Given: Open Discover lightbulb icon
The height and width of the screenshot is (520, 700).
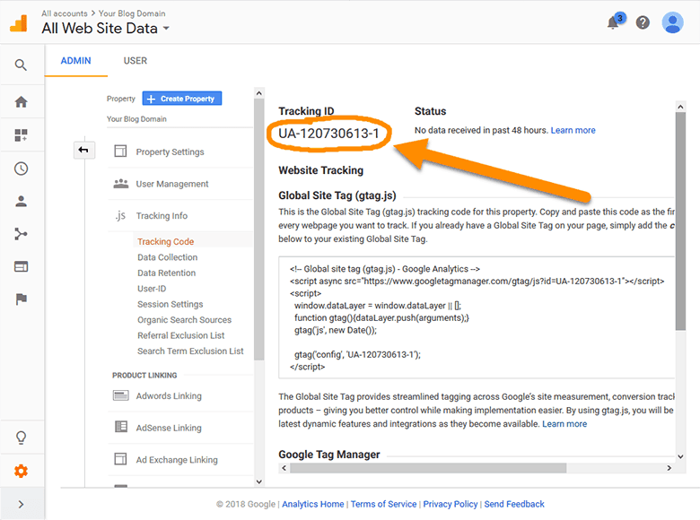Looking at the screenshot, I should [21, 438].
